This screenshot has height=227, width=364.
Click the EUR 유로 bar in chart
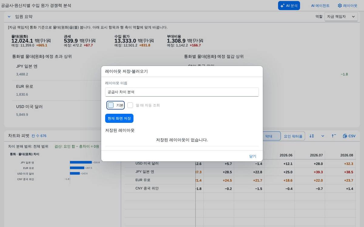click(77, 168)
